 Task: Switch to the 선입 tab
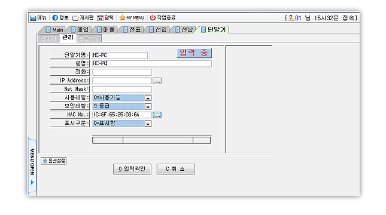pyautogui.click(x=158, y=30)
